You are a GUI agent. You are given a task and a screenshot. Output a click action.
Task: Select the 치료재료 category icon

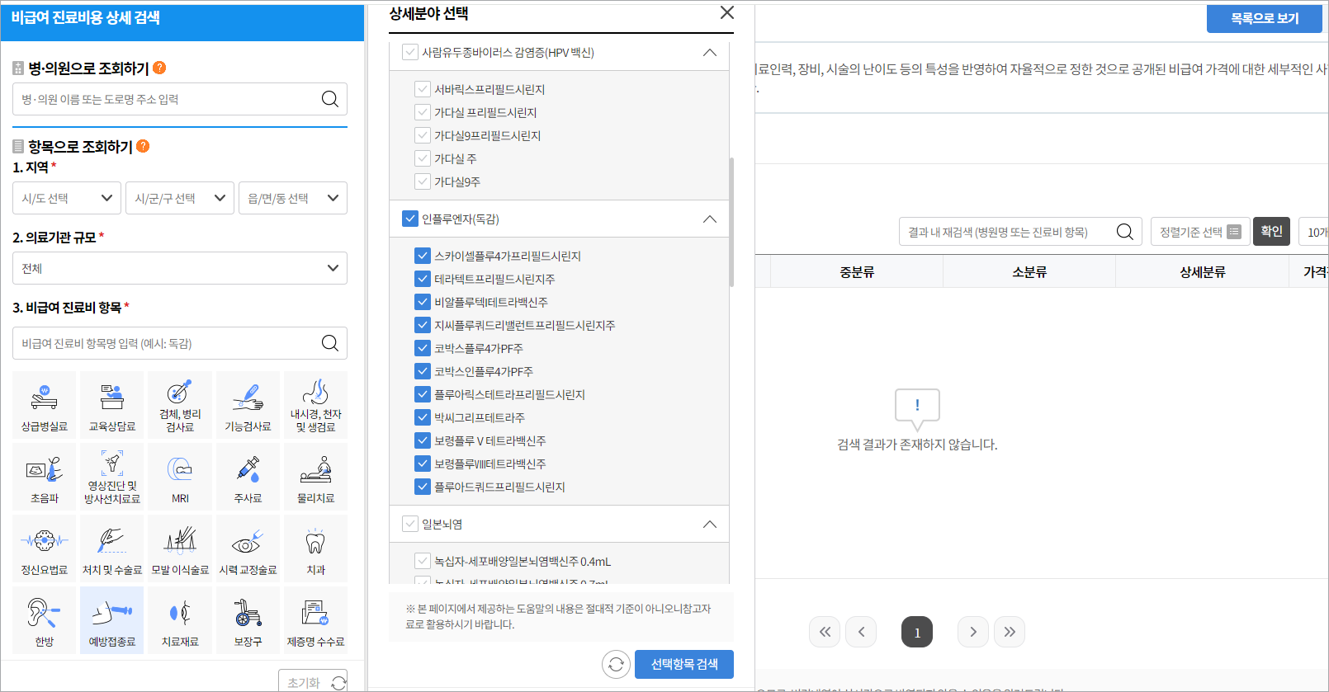[180, 620]
